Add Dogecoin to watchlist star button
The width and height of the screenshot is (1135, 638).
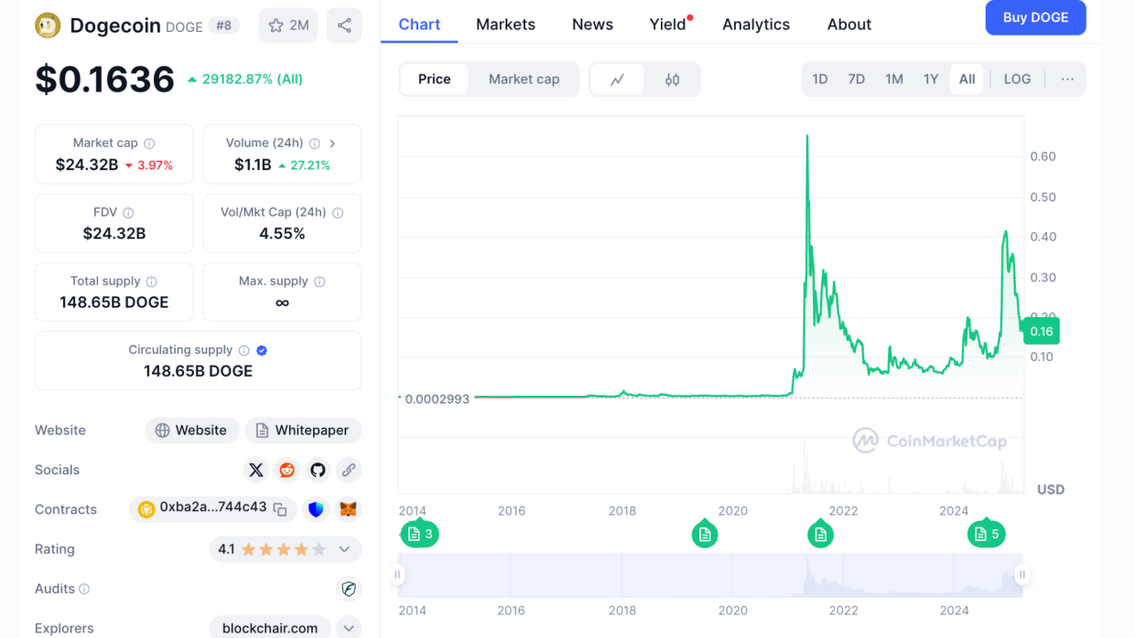pyautogui.click(x=288, y=26)
